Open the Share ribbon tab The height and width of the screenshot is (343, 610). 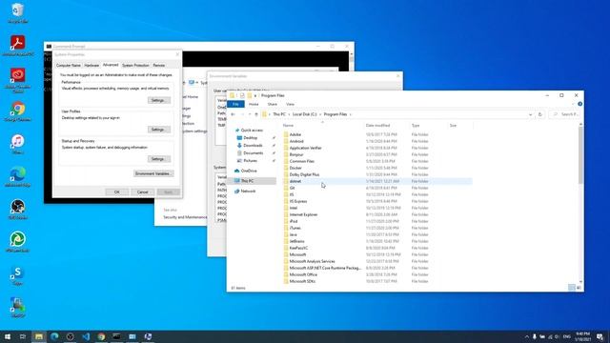[273, 104]
